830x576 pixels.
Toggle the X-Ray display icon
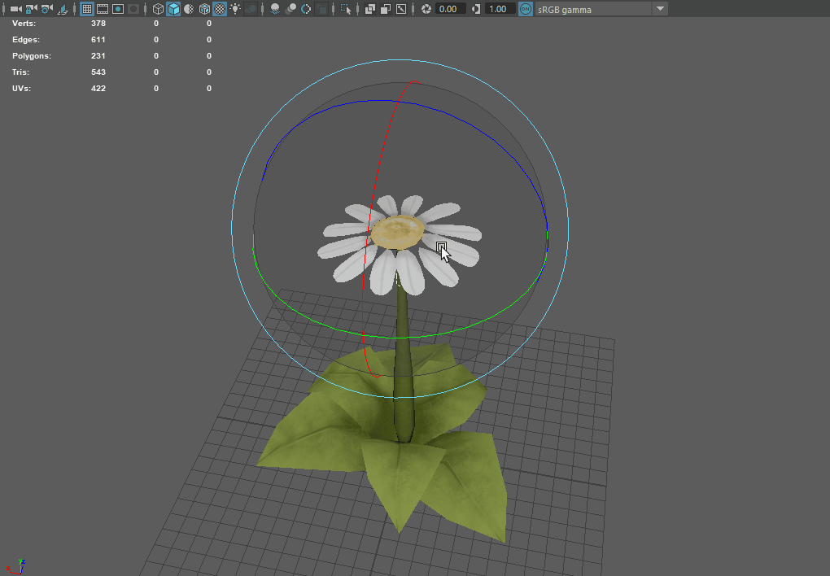pos(370,9)
